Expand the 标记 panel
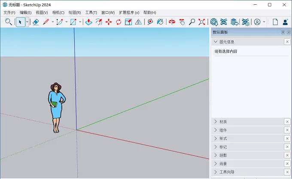Screen dimensions: 292x179 click(x=216, y=147)
